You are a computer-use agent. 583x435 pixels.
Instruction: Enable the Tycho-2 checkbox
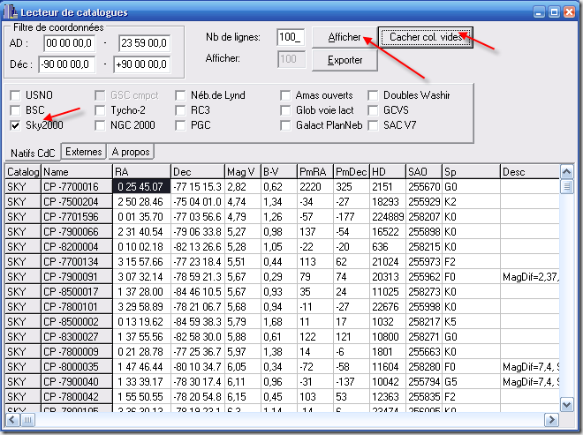point(100,110)
